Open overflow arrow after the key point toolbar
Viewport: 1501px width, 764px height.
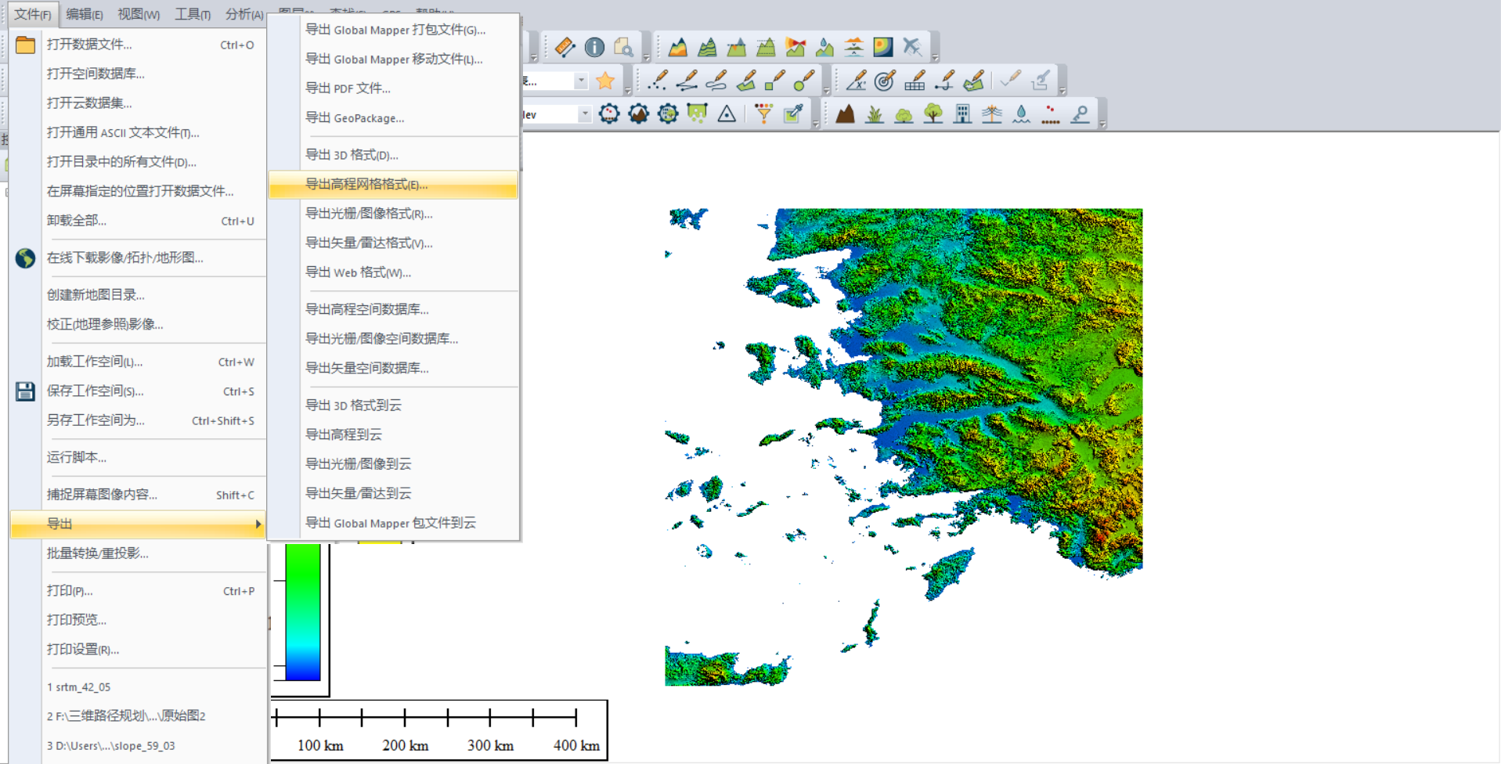pyautogui.click(x=1102, y=124)
